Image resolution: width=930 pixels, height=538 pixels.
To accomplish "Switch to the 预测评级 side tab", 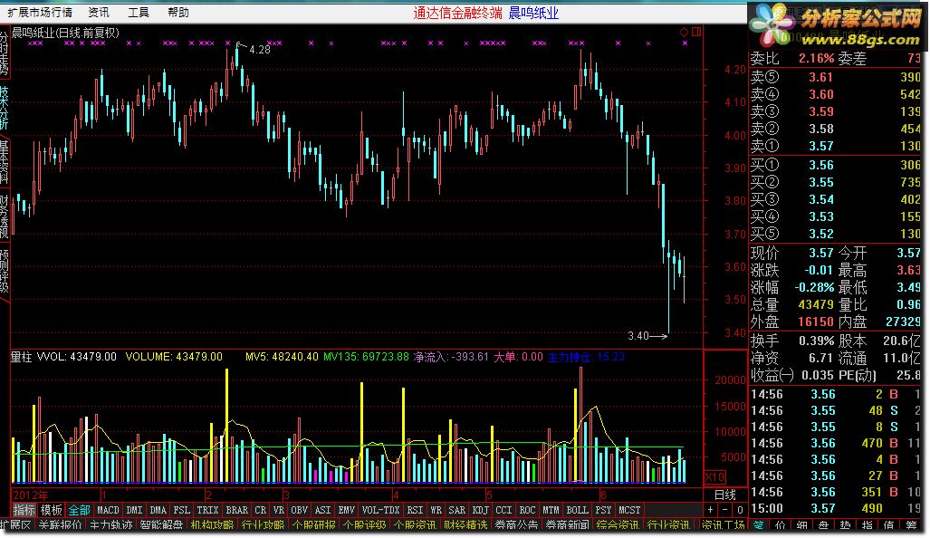I will click(5, 271).
